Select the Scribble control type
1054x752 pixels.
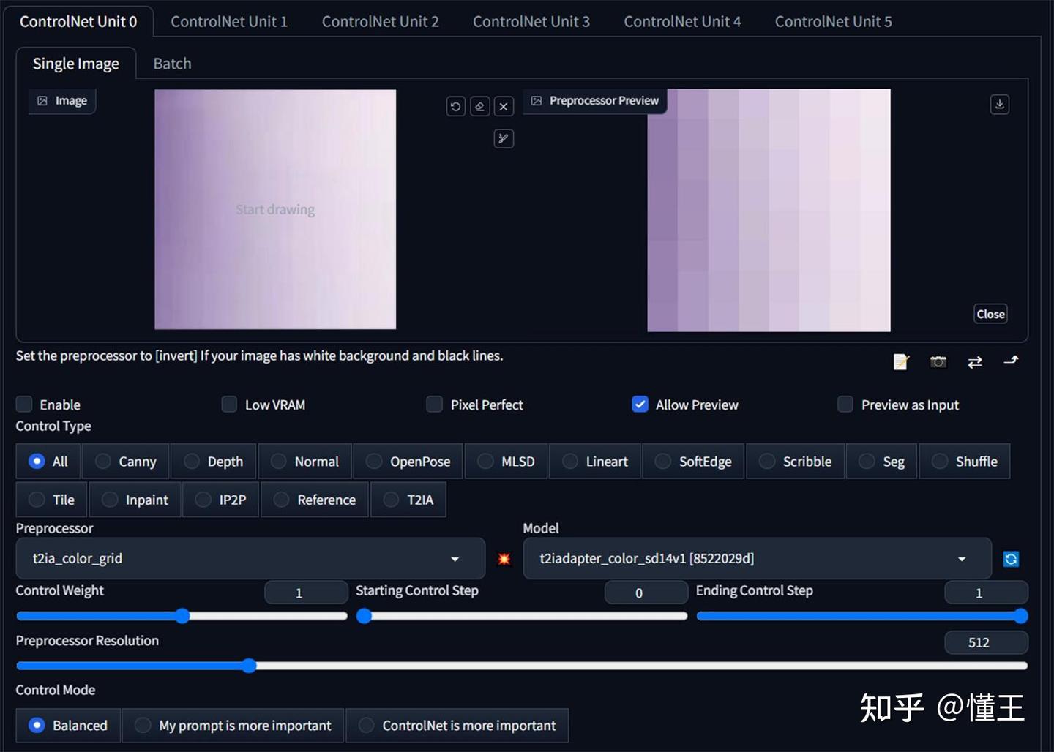(795, 461)
